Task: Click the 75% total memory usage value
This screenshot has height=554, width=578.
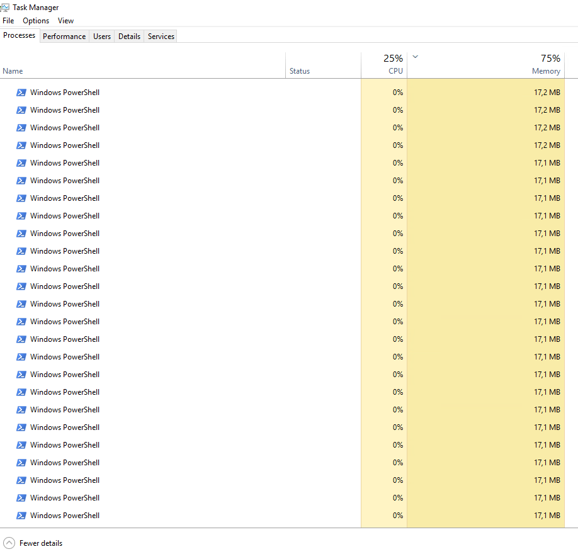Action: [x=550, y=59]
